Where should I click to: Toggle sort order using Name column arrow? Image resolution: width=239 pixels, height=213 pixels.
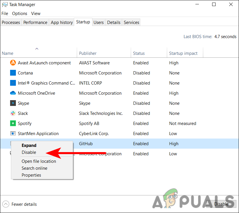click(37, 49)
